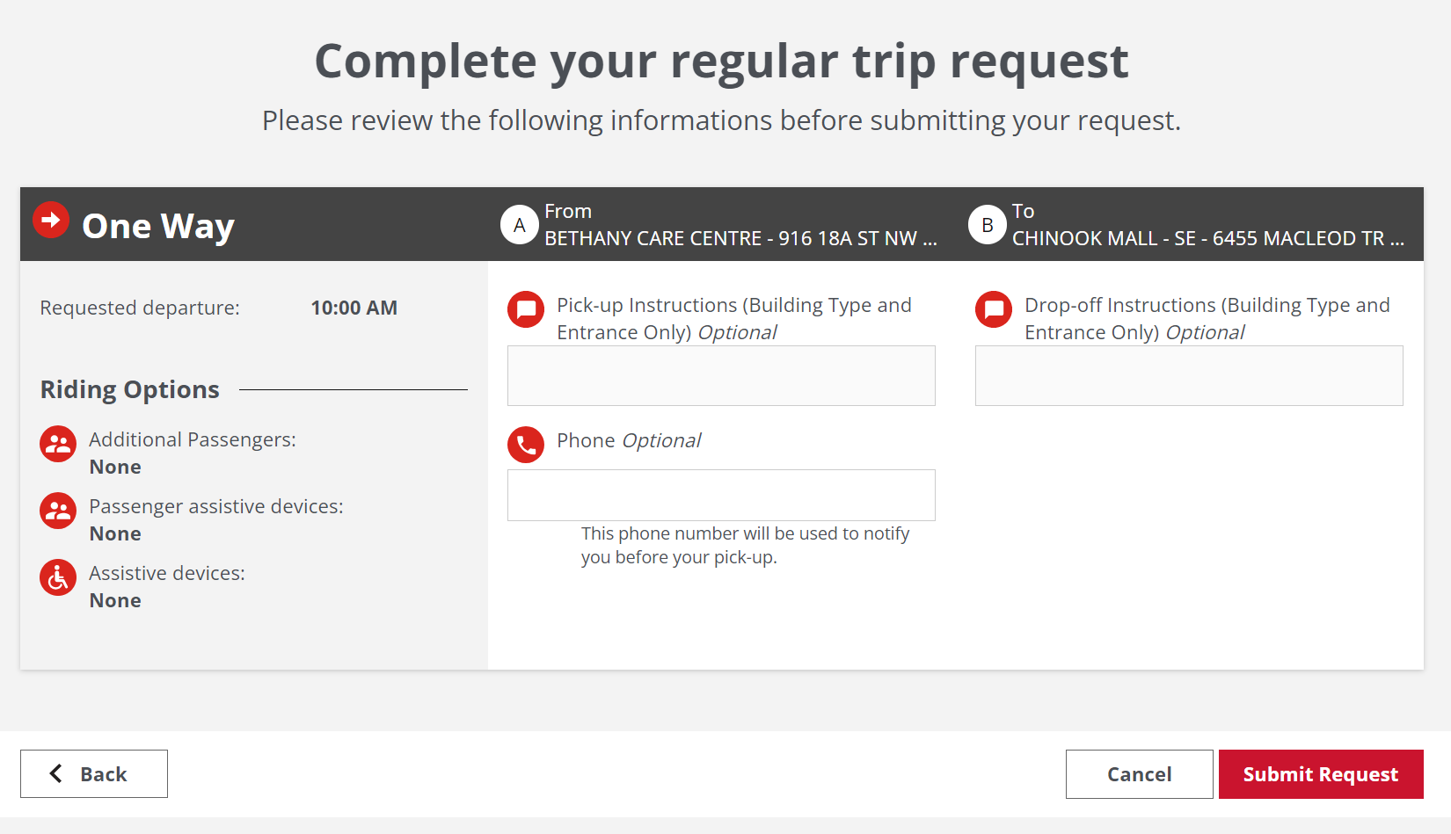Click the red phone icon

(x=526, y=445)
